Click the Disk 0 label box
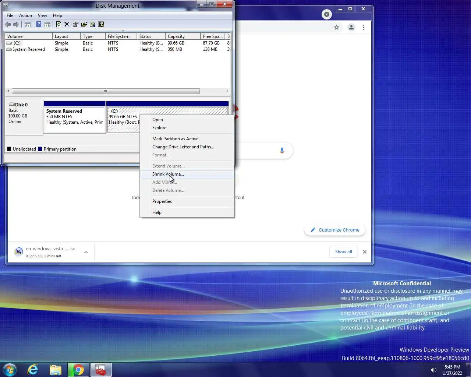 pyautogui.click(x=24, y=116)
